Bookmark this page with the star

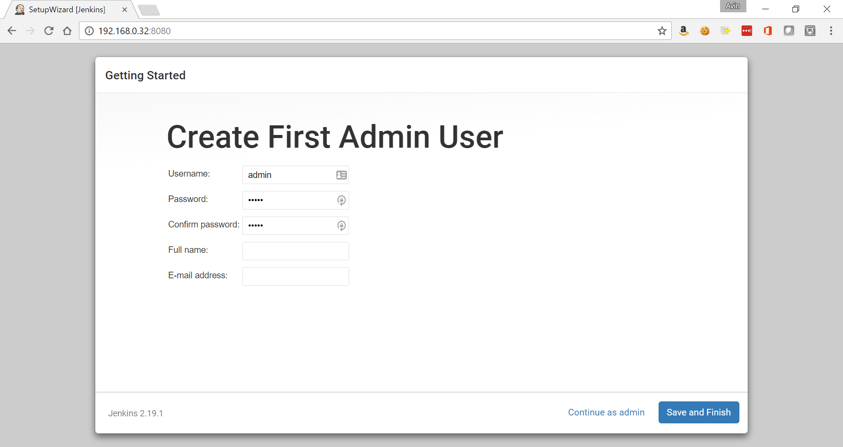[662, 31]
